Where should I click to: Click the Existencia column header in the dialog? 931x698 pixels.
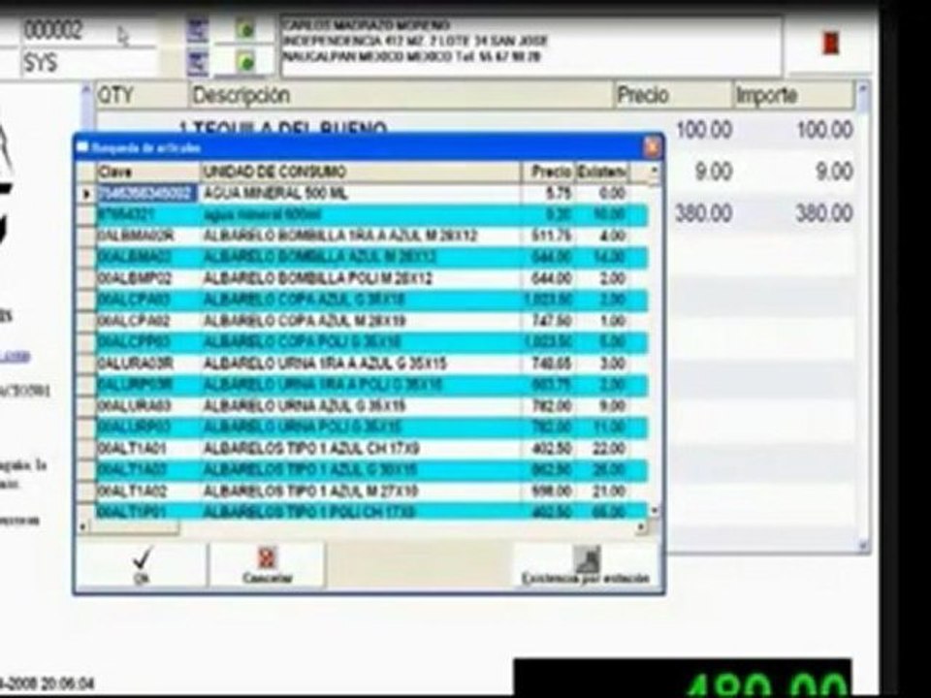click(x=602, y=173)
